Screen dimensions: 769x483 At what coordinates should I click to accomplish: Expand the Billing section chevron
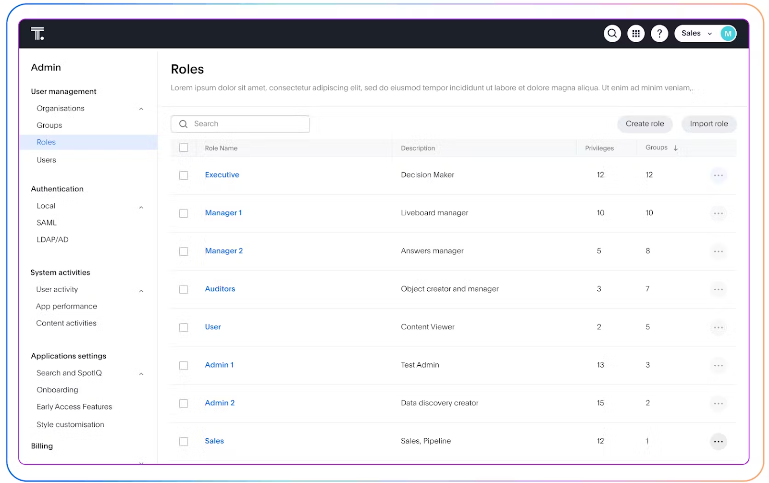click(141, 463)
